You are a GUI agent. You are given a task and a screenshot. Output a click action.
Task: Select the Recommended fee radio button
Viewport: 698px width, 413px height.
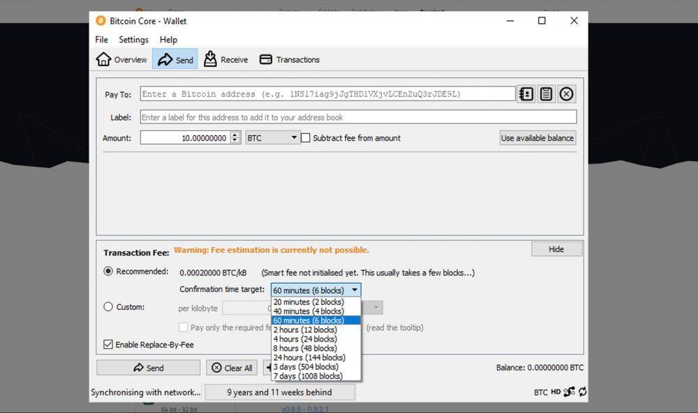coord(108,271)
